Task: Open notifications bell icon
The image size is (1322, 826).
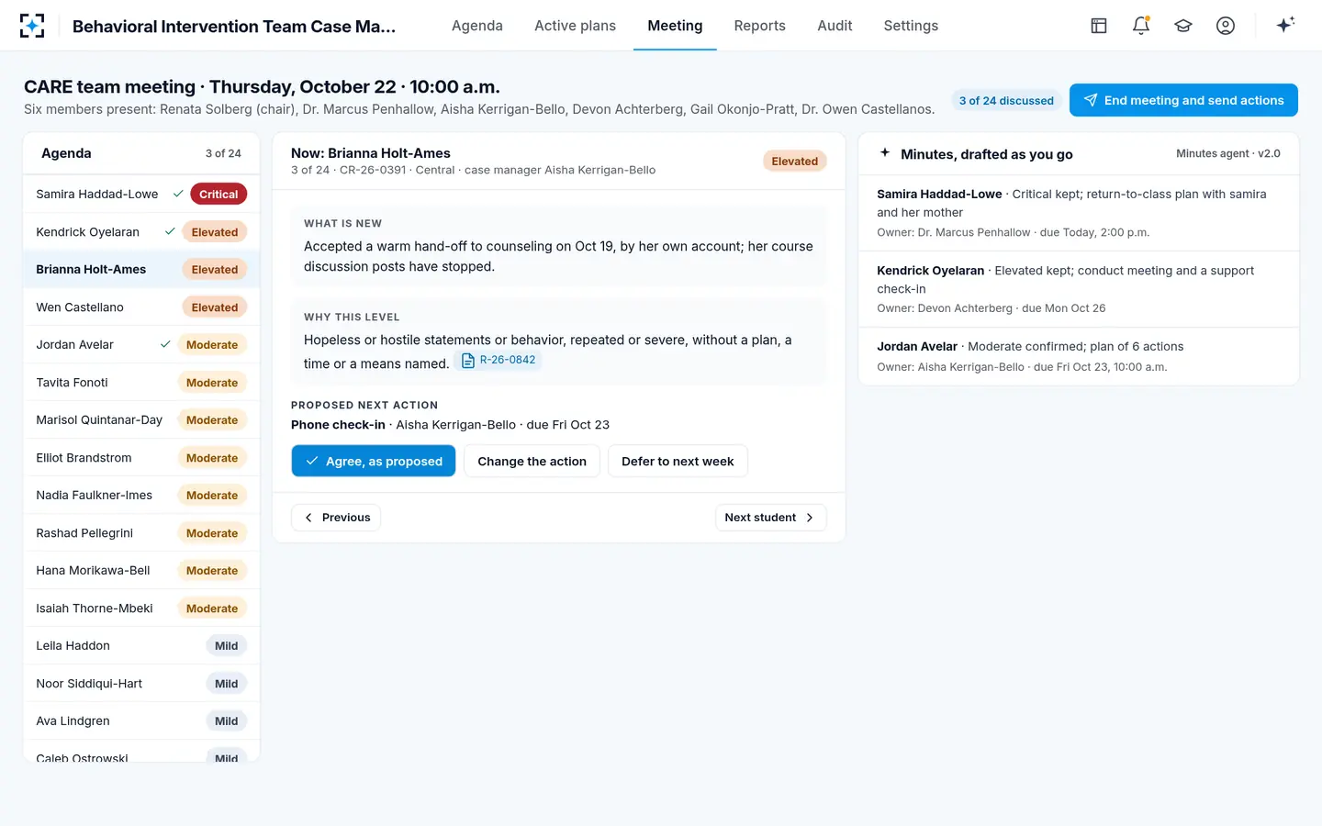Action: 1141,26
